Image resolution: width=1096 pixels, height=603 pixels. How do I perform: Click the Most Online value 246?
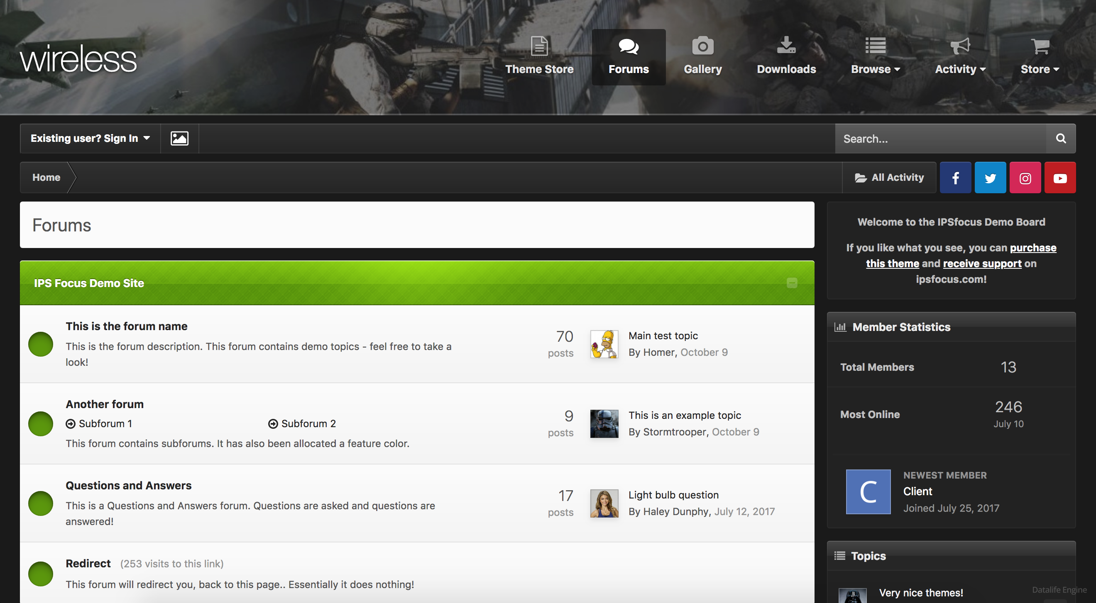pyautogui.click(x=1008, y=407)
